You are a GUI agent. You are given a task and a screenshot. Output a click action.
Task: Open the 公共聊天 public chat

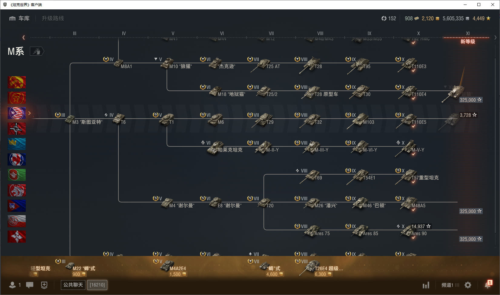[73, 285]
